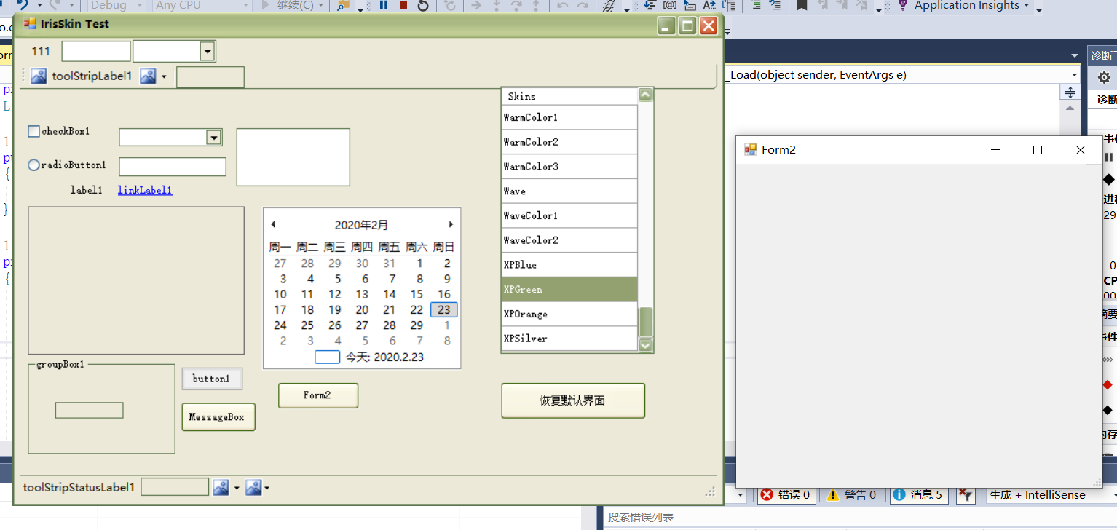Click the 警告 0 warnings tab

click(853, 494)
